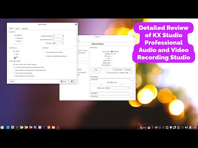Click OK in JACK Settings
Image resolution: width=198 pixels, height=148 pixels.
click(72, 81)
